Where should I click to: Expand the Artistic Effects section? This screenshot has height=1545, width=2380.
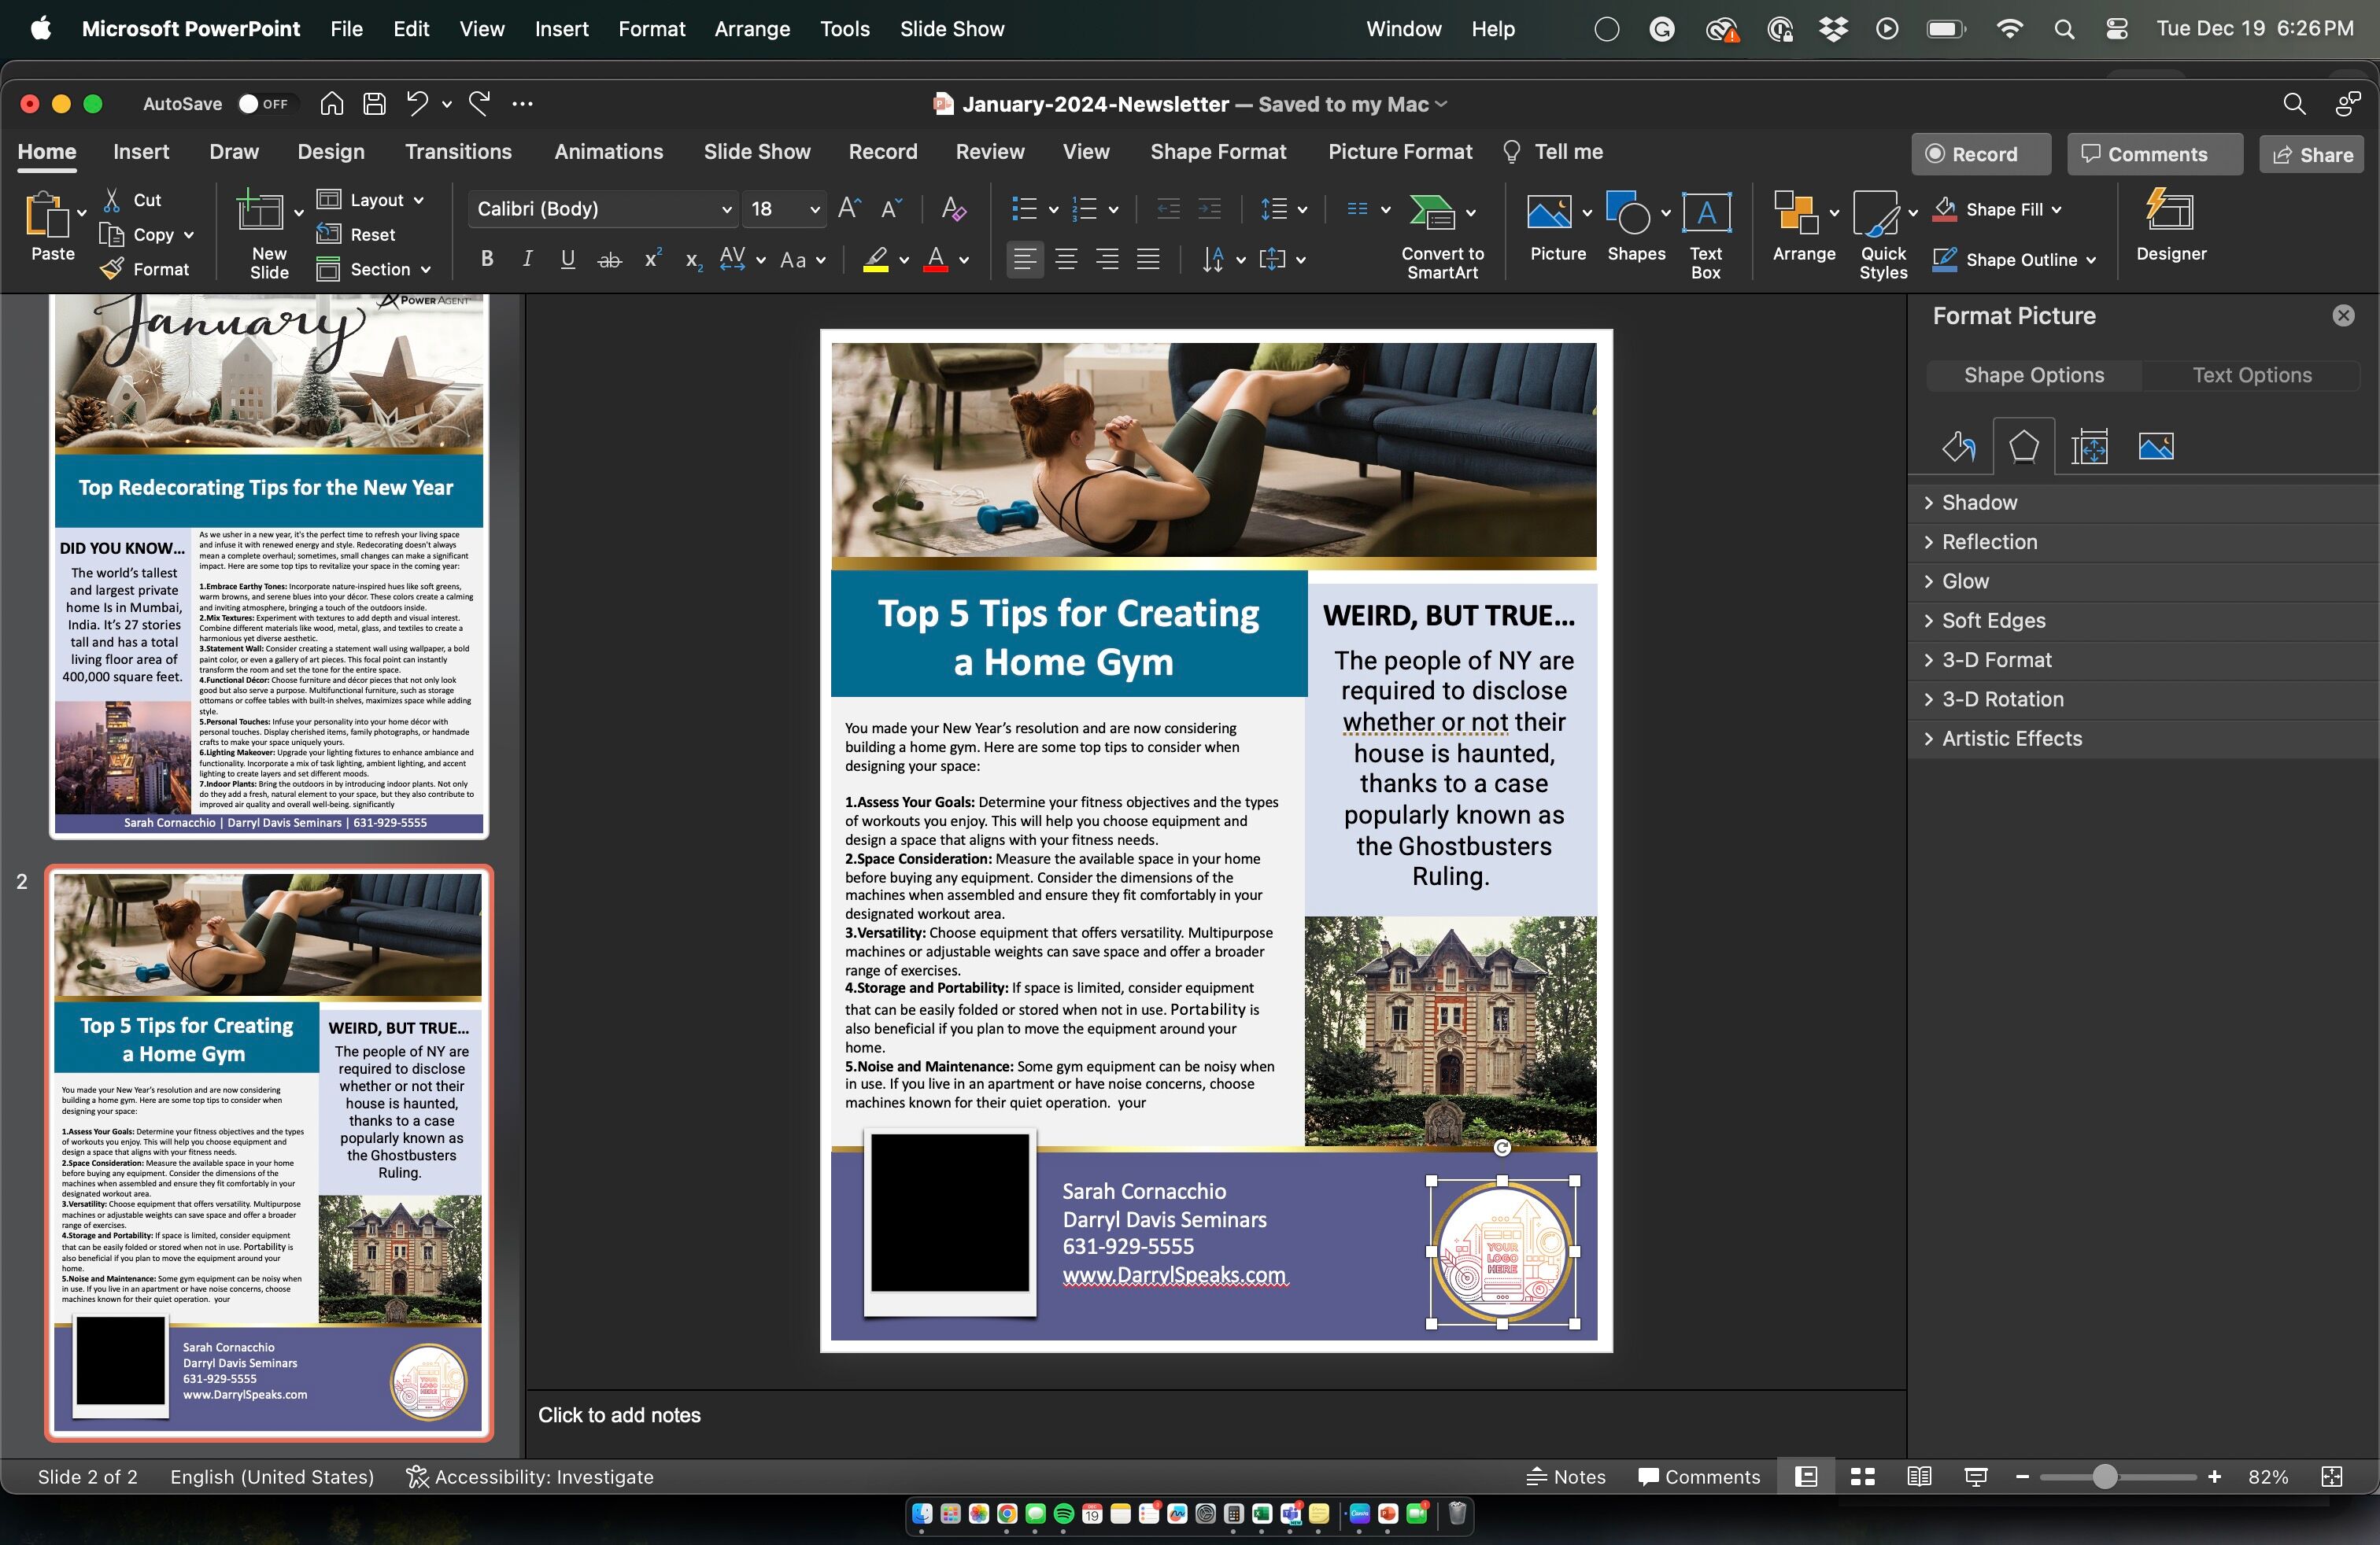2010,739
